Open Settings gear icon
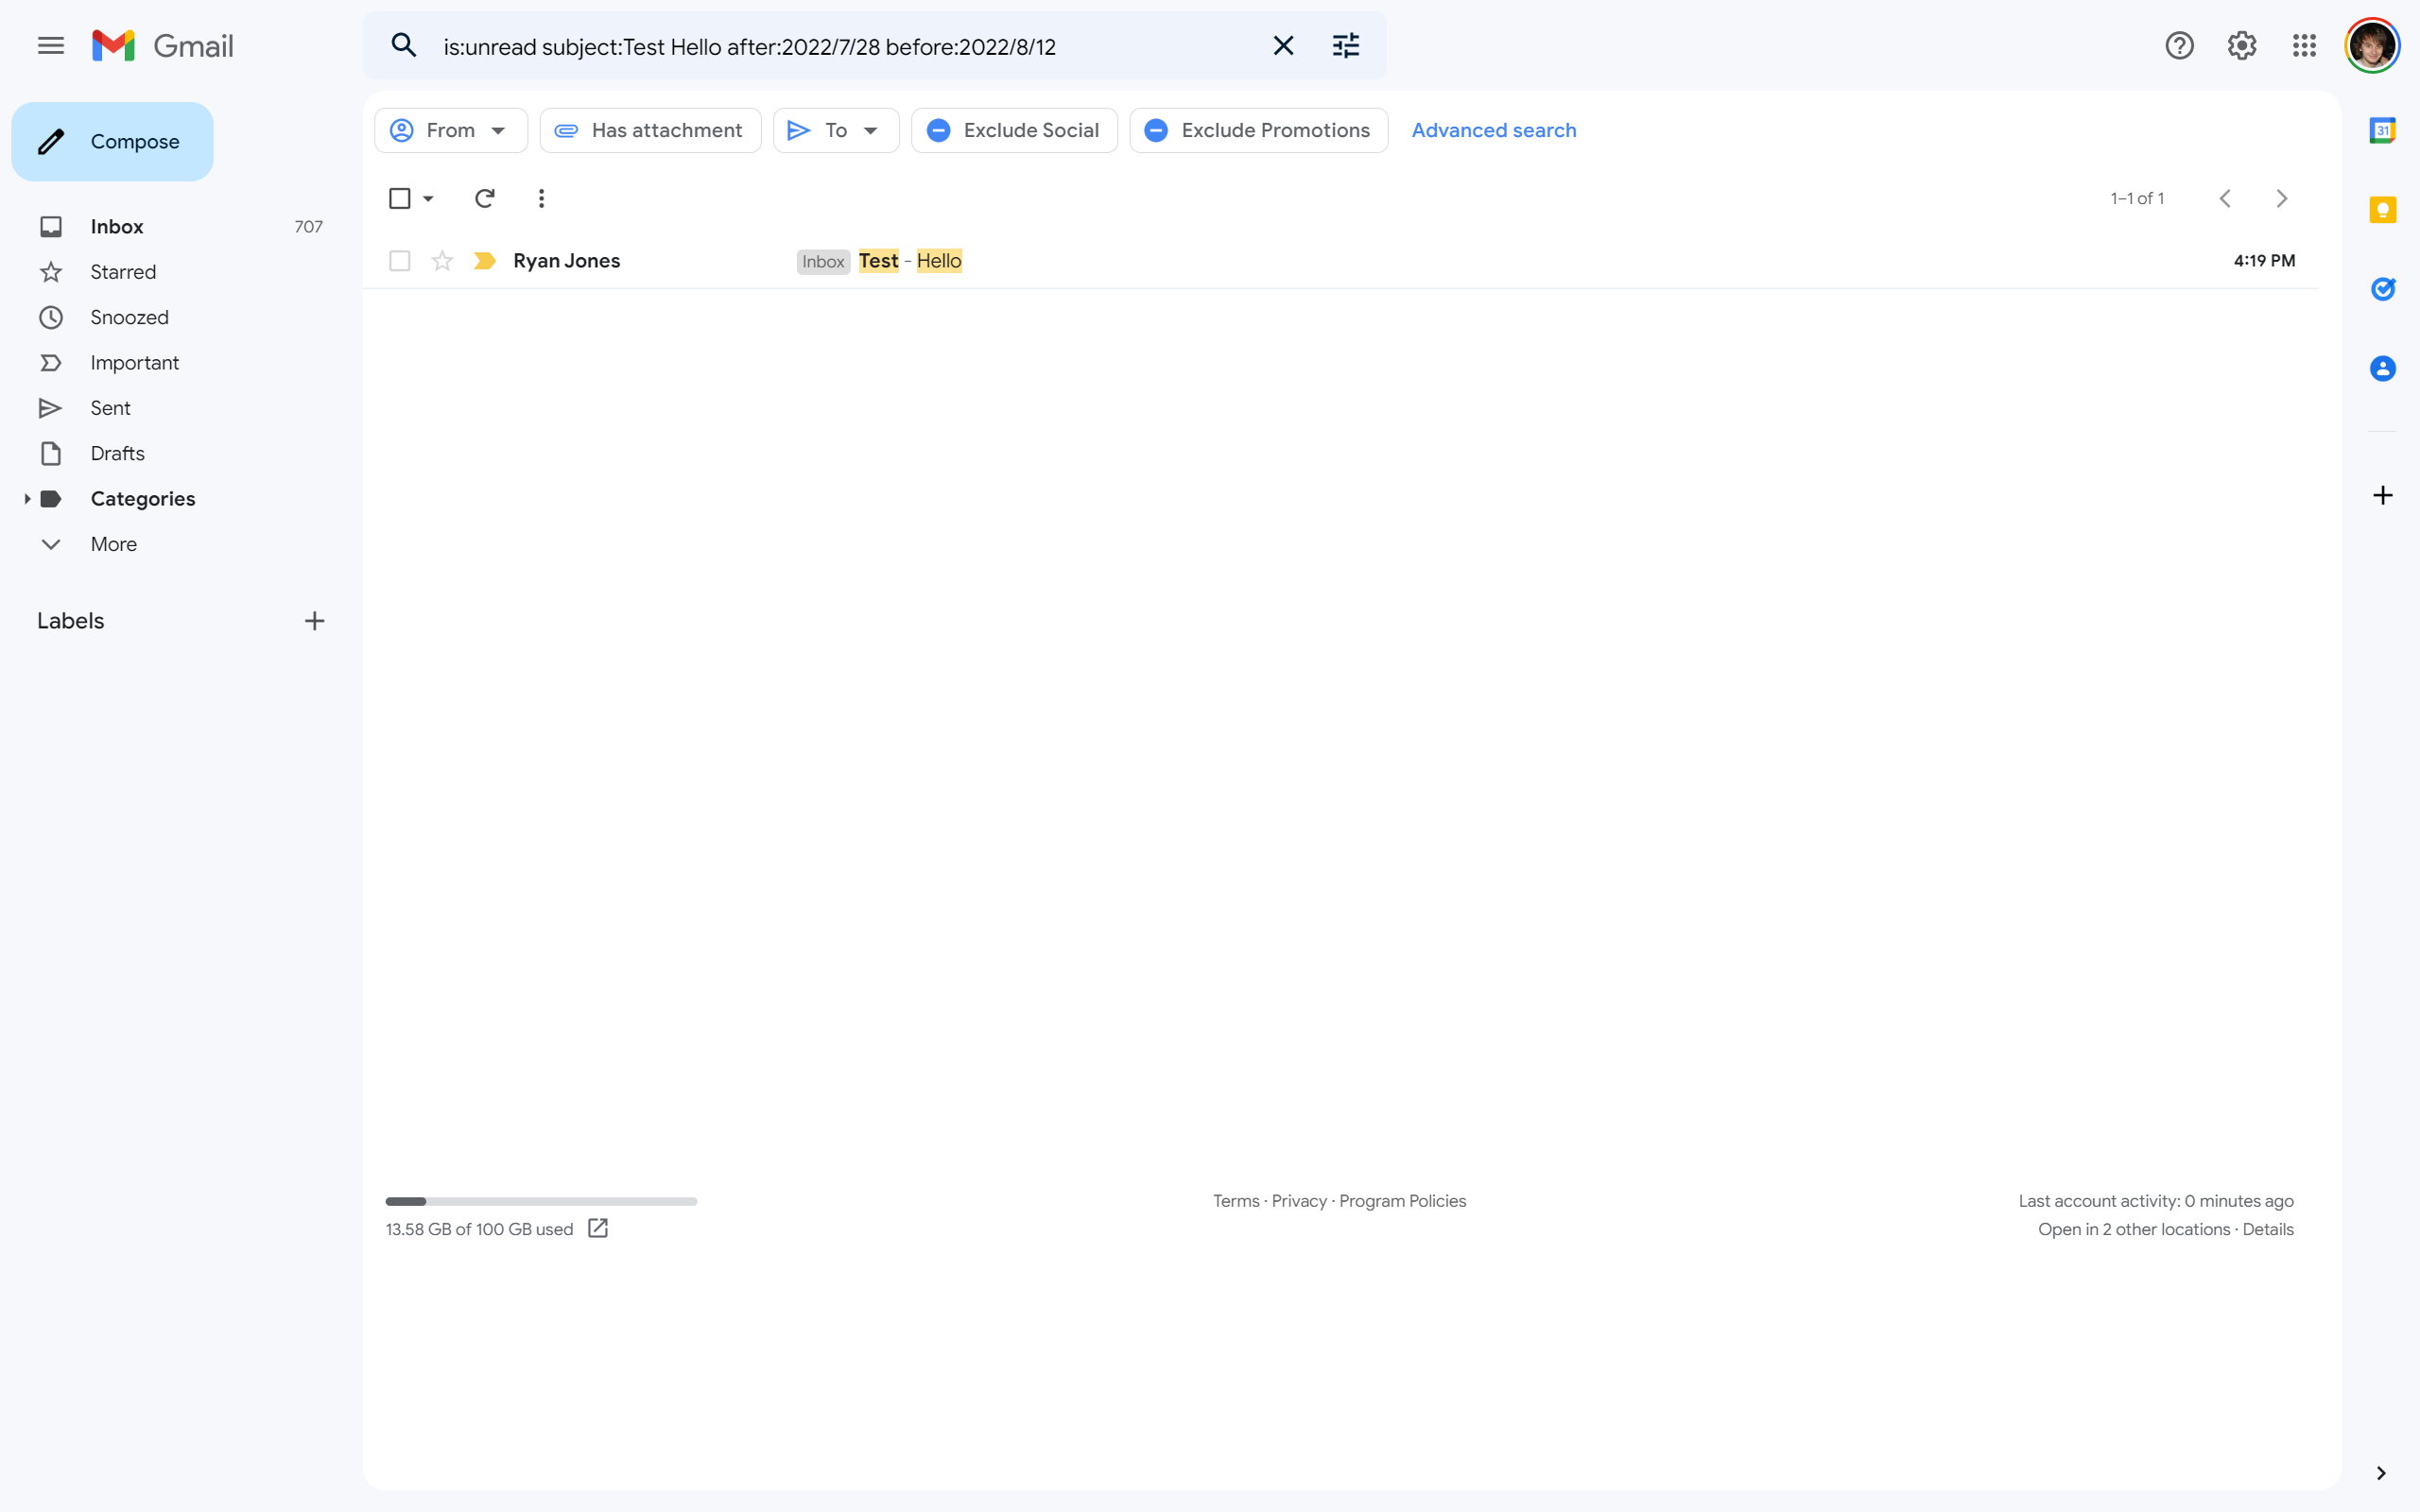The width and height of the screenshot is (2420, 1512). pyautogui.click(x=2242, y=46)
